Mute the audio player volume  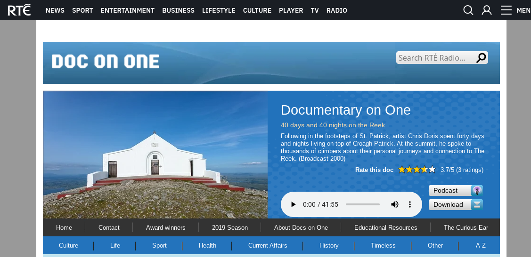tap(394, 204)
